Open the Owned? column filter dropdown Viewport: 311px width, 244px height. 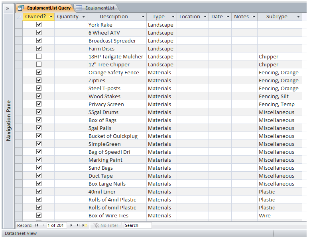point(51,17)
